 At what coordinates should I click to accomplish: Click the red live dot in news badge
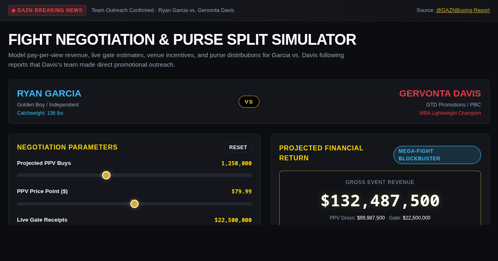(14, 10)
